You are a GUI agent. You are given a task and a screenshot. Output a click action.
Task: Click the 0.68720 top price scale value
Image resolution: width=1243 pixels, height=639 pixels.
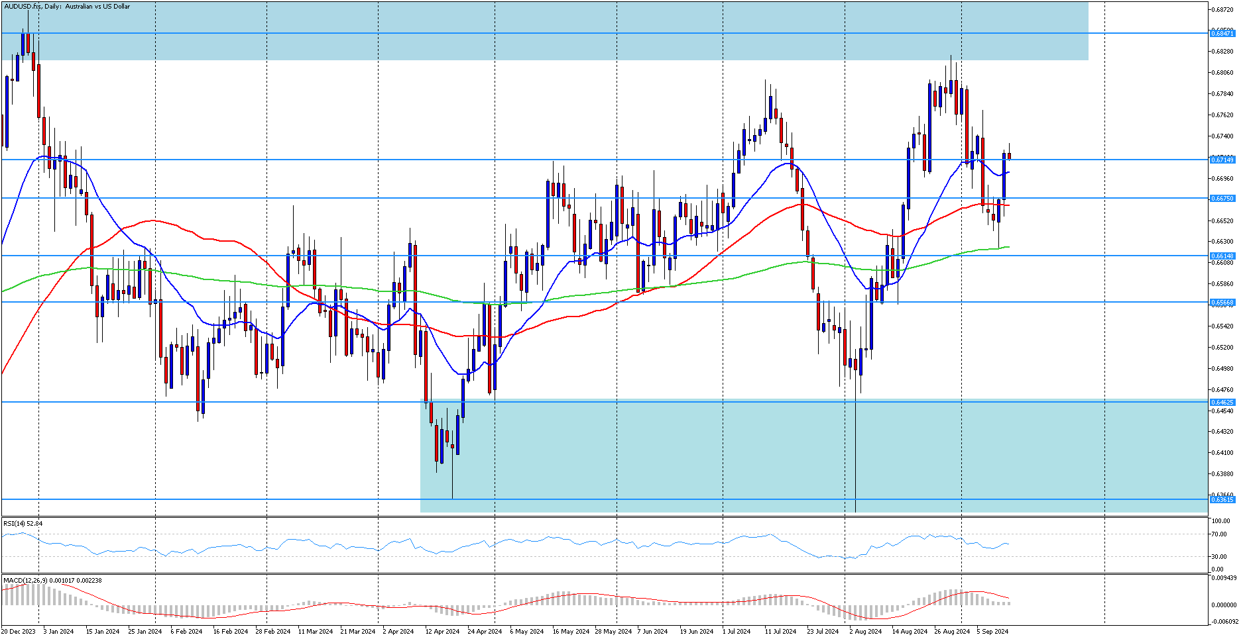tap(1222, 9)
